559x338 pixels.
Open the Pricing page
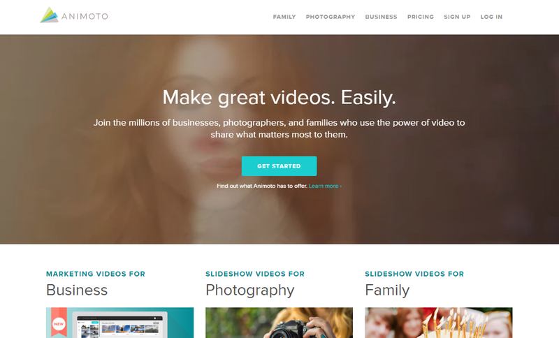click(421, 17)
